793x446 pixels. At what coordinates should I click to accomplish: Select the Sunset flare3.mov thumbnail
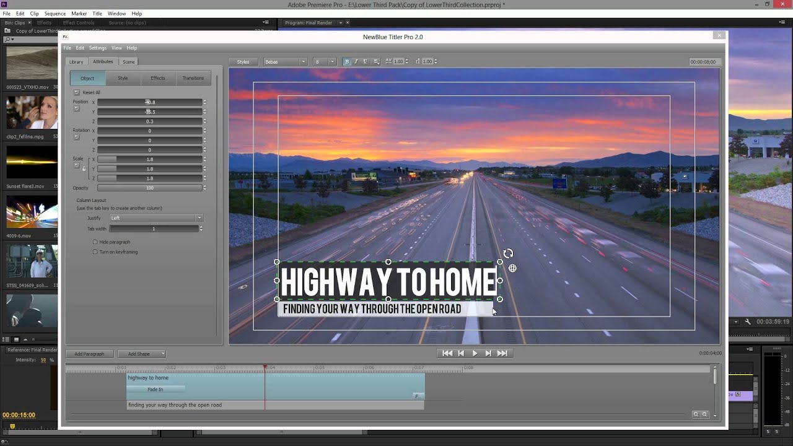[x=32, y=162]
